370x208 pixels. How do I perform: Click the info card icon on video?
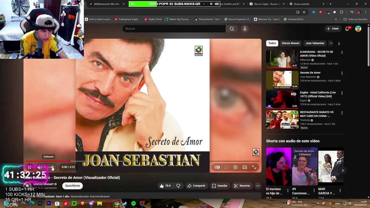[256, 44]
